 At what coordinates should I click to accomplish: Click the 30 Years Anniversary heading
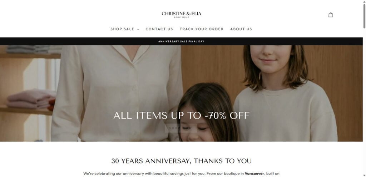(181, 161)
